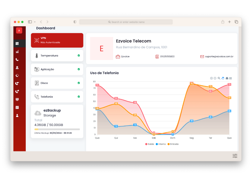Open the bar chart reports sidebar icon
Image resolution: width=252 pixels, height=185 pixels.
click(x=17, y=52)
